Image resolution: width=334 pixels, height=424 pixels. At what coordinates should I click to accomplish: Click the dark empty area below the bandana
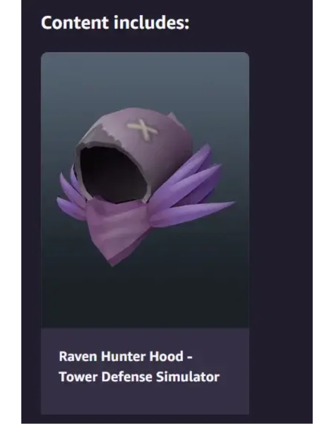pyautogui.click(x=145, y=297)
